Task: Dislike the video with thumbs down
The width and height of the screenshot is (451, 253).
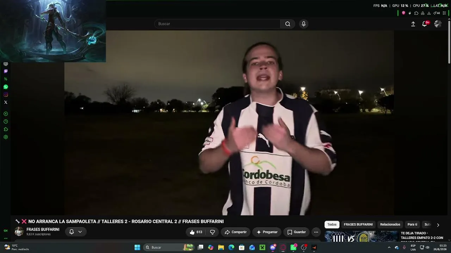Action: (x=212, y=232)
